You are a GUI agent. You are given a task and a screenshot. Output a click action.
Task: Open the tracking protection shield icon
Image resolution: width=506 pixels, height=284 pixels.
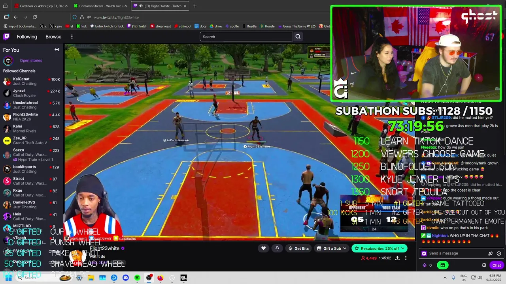(74, 17)
